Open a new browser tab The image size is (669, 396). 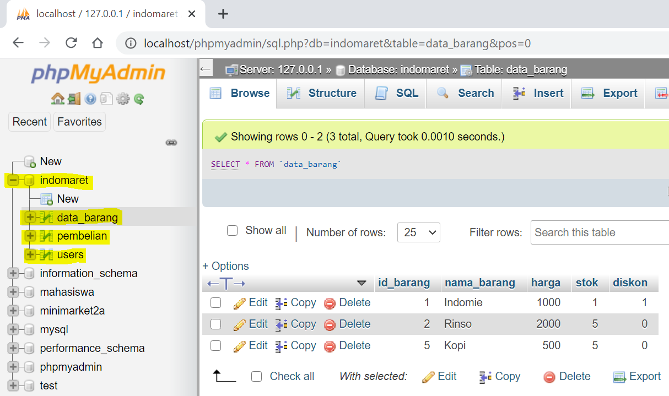pos(223,14)
